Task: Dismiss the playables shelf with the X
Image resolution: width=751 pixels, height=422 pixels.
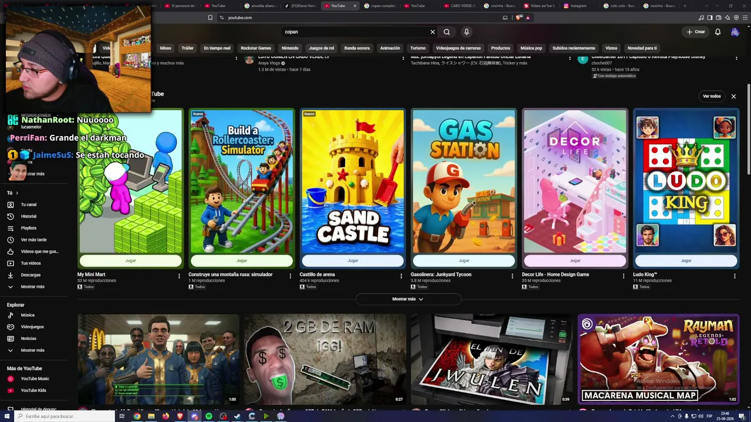Action: coord(733,96)
